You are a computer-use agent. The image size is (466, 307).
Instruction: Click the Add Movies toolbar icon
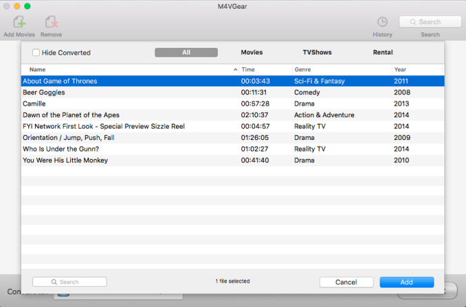[x=20, y=22]
